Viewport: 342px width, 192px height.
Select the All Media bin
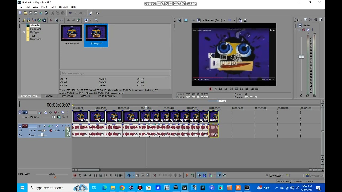[35, 25]
